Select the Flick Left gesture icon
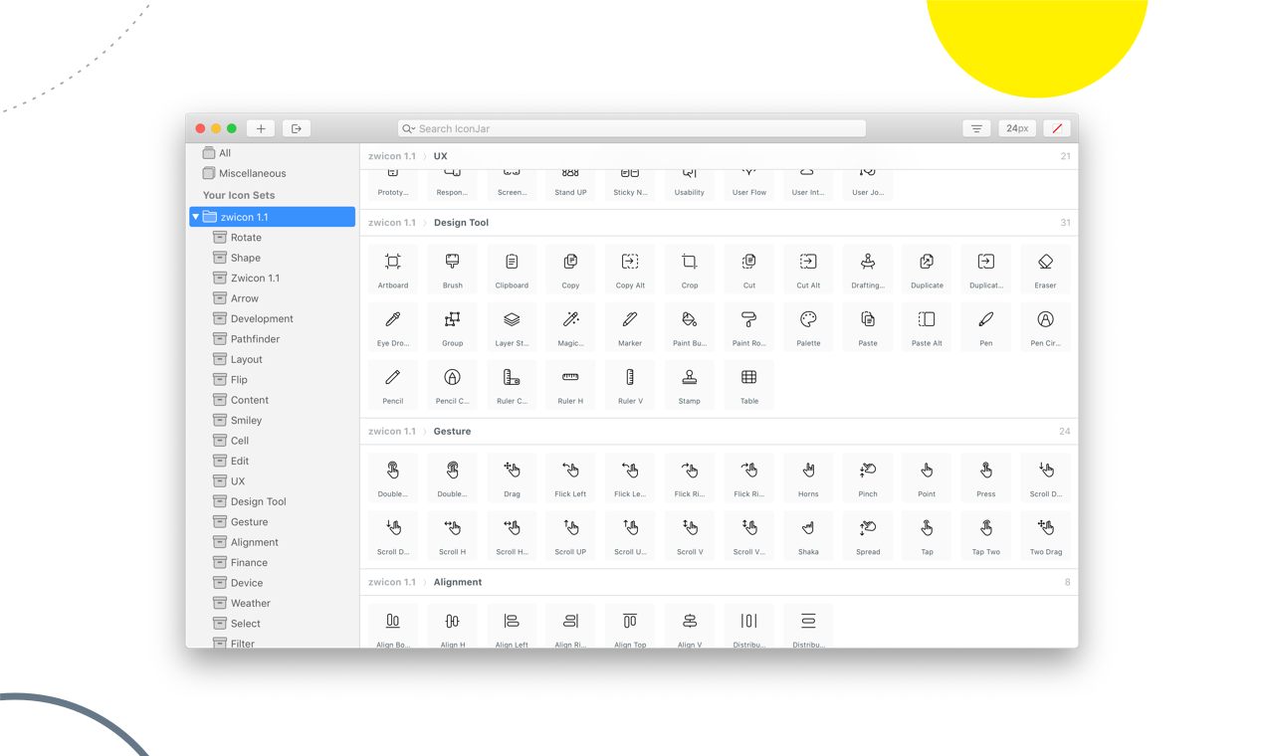 tap(570, 476)
